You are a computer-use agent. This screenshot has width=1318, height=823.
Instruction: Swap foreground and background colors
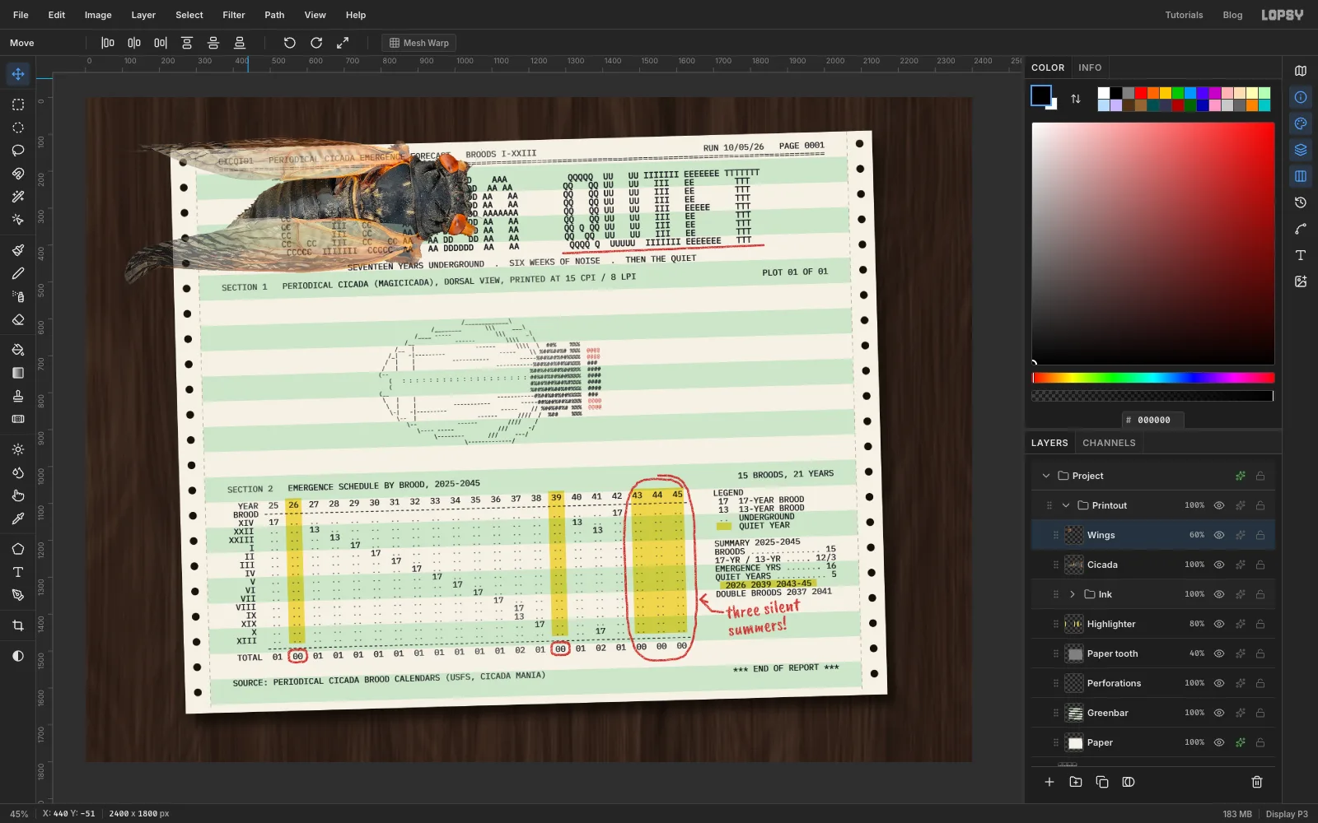click(1076, 99)
